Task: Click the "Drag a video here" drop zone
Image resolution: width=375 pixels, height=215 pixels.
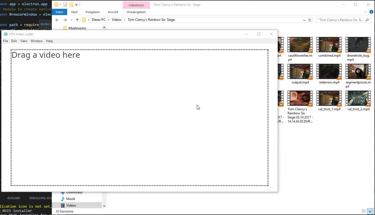Action: point(140,118)
